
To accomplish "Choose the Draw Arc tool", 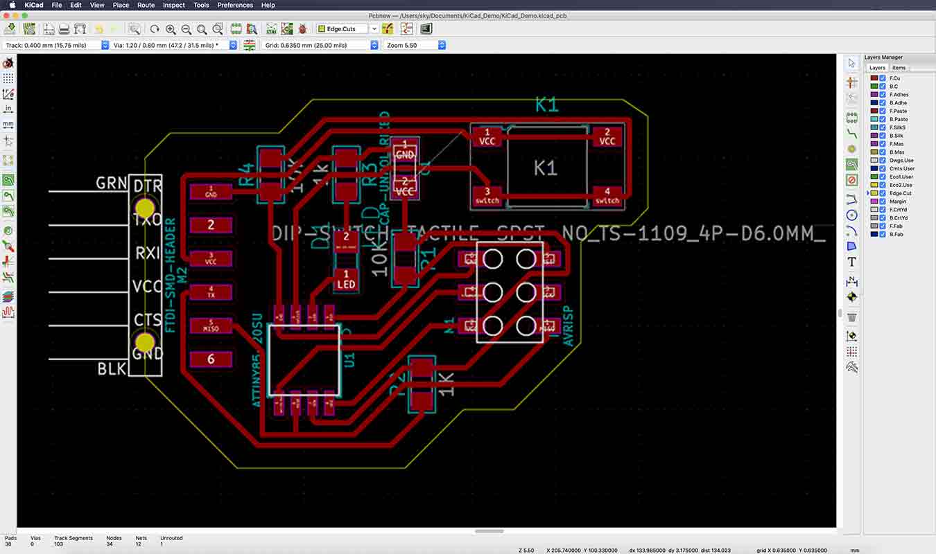I will click(x=852, y=231).
